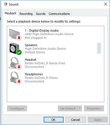Switch to the Recording tab

click(26, 14)
